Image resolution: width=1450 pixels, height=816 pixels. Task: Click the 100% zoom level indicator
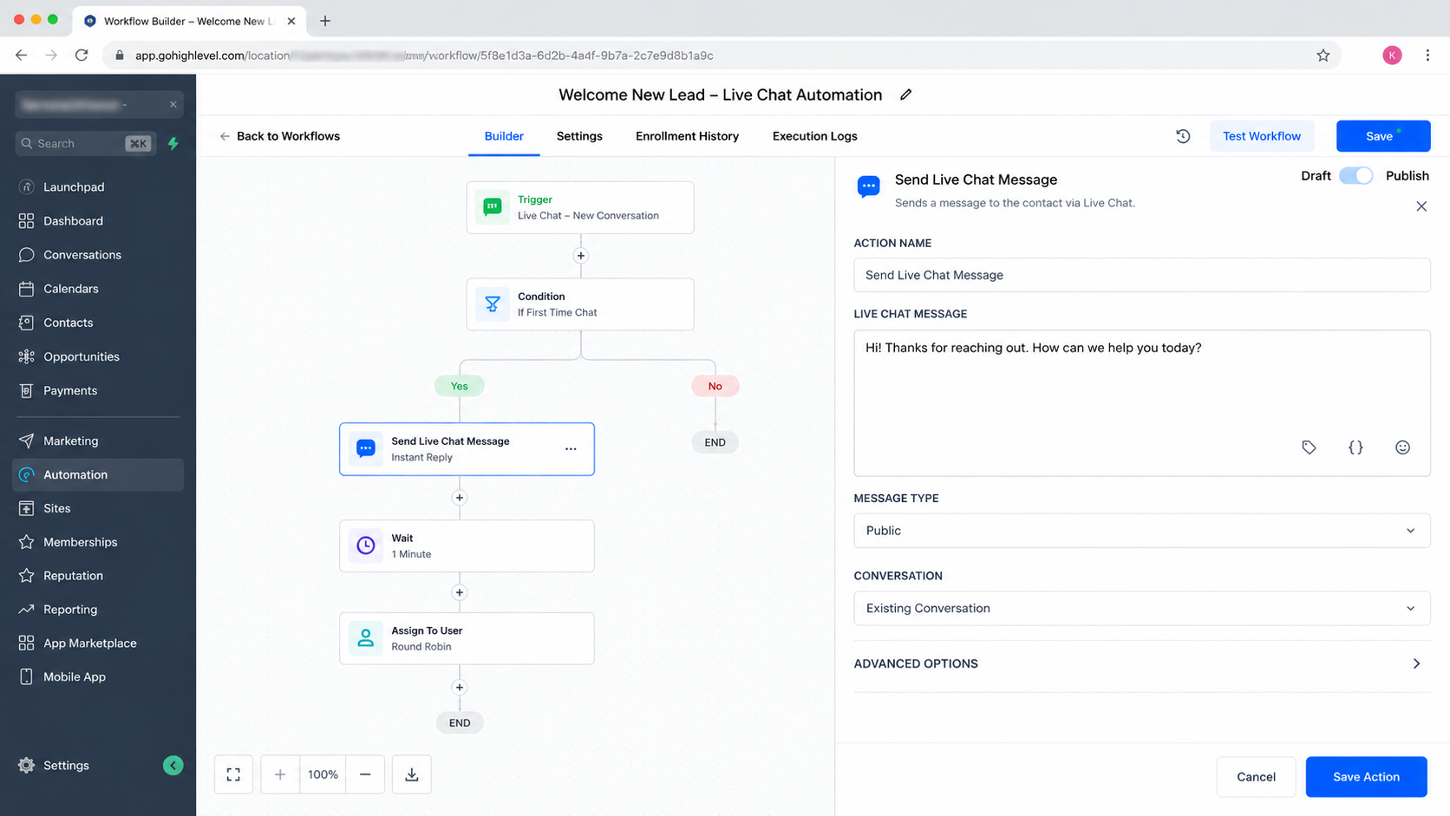[x=323, y=774]
